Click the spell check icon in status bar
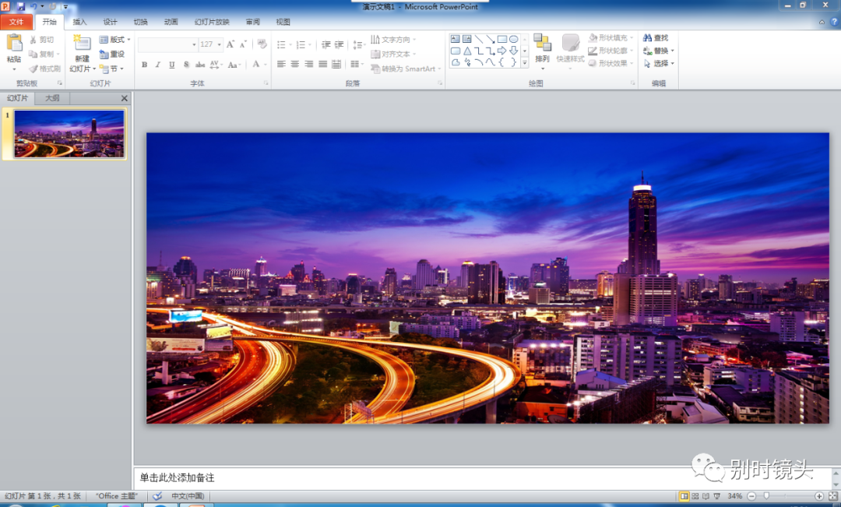This screenshot has width=841, height=507. [x=157, y=496]
